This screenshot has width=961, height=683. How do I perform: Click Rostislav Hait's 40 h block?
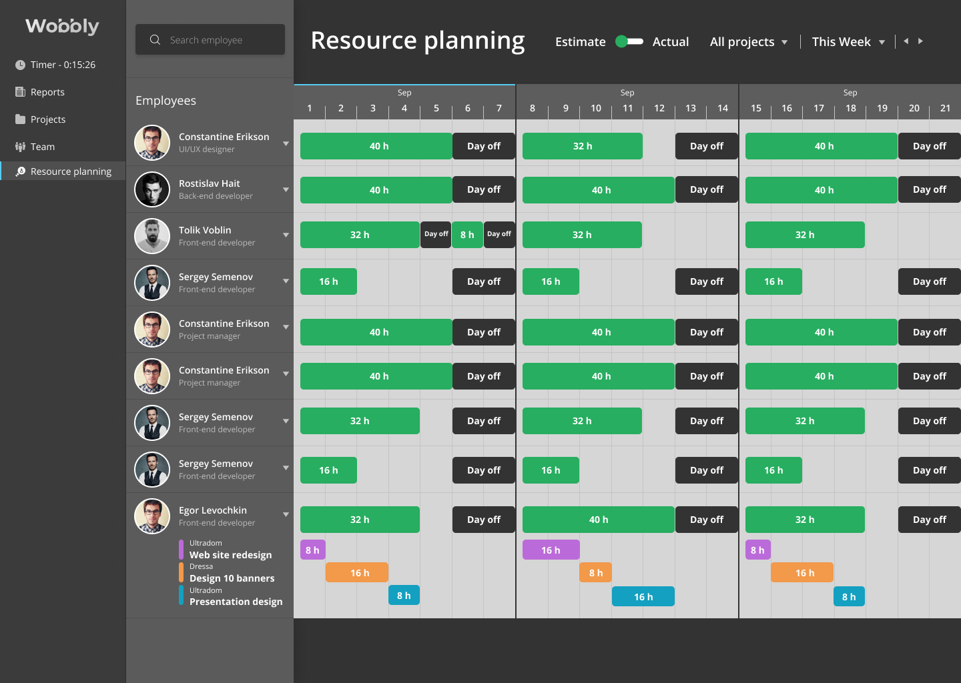click(376, 189)
